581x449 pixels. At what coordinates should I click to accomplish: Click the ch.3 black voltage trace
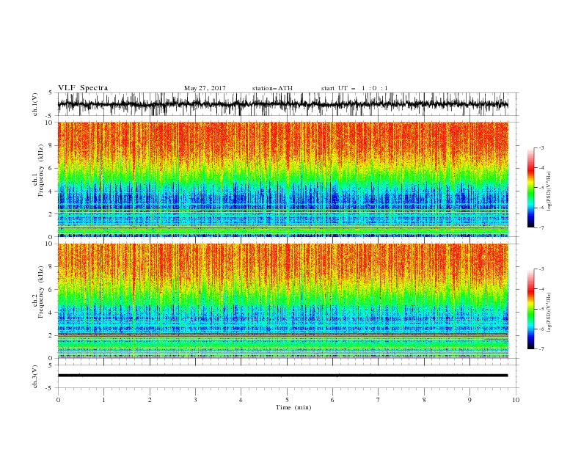[x=282, y=376]
